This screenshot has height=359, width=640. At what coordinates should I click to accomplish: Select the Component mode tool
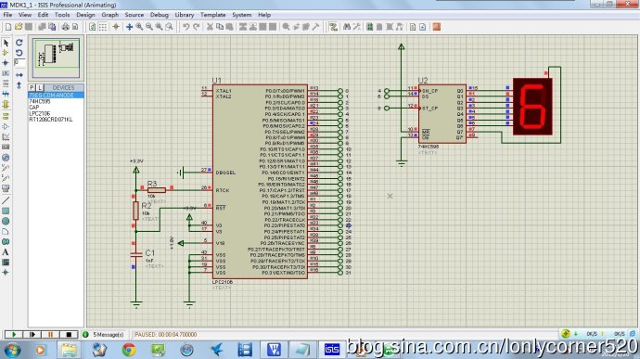pos(6,53)
